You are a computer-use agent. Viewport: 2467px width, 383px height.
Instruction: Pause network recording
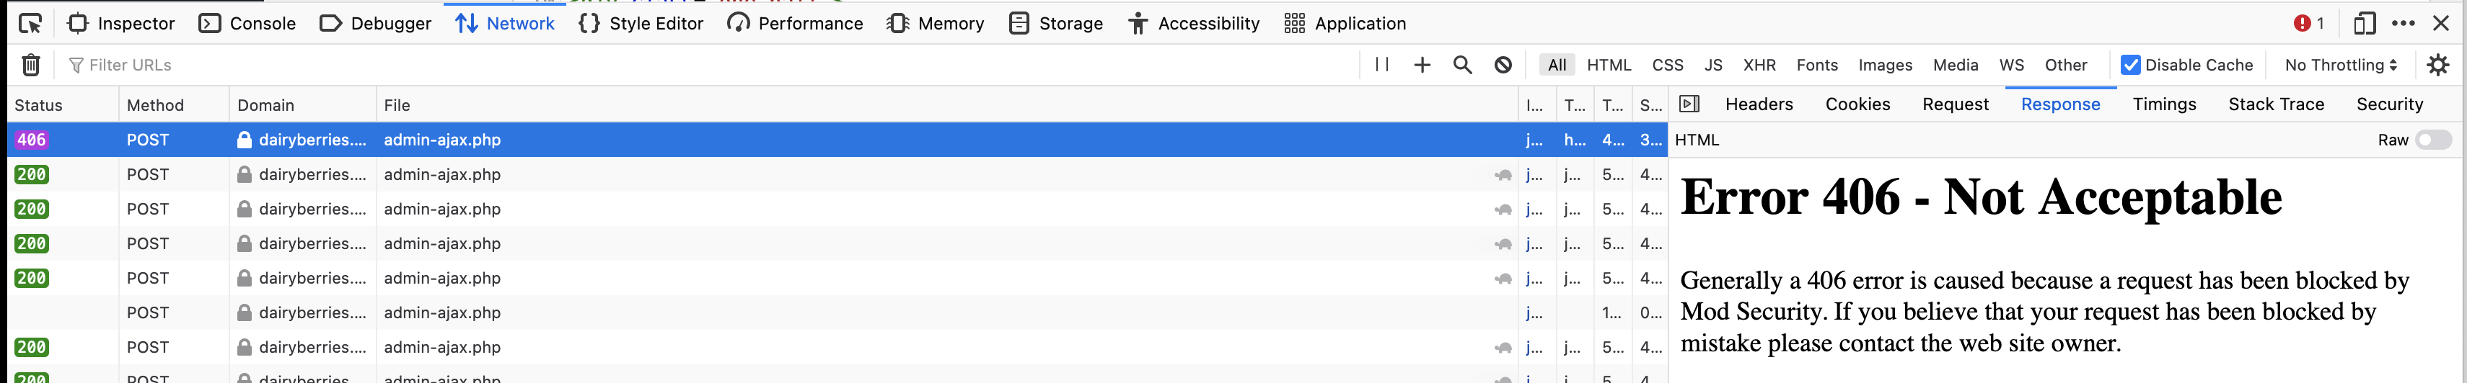[1382, 65]
